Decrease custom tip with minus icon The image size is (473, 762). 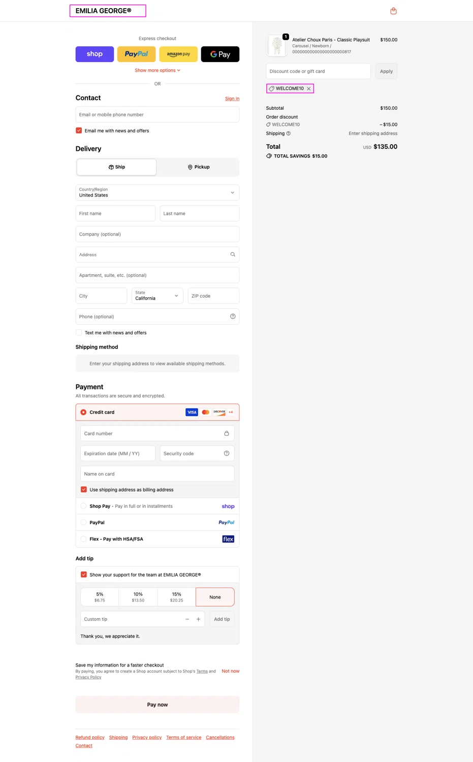187,619
